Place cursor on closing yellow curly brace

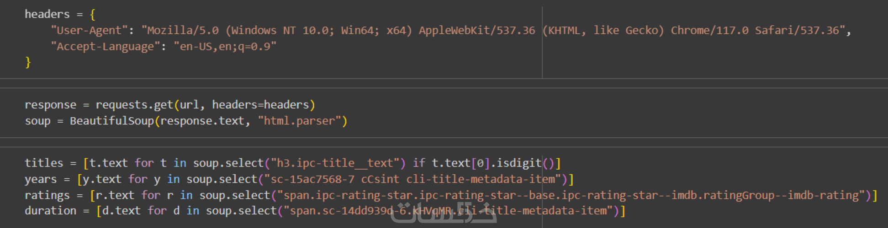tap(28, 62)
